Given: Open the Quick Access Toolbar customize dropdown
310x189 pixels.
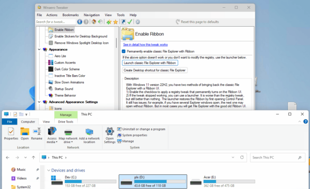Looking at the screenshot, I should pyautogui.click(x=26, y=114).
